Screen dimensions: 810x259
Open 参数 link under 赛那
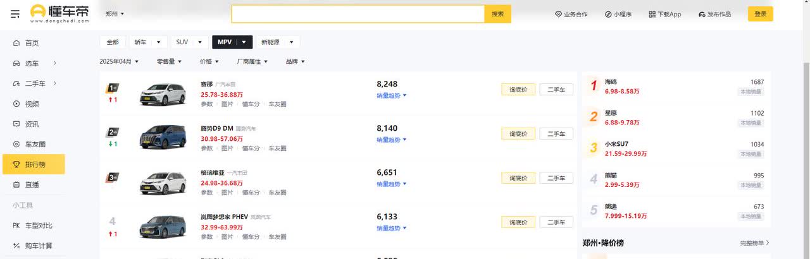pos(207,104)
